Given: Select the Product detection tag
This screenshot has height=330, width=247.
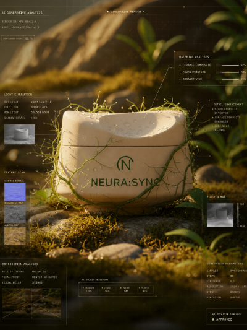Looking at the screenshot, I should (89, 290).
